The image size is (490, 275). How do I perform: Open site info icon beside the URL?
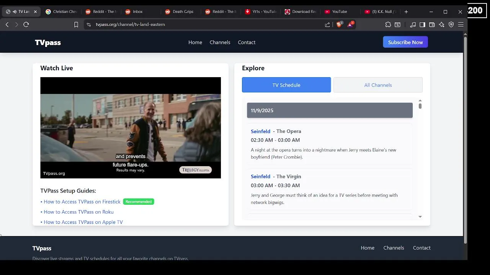click(89, 24)
